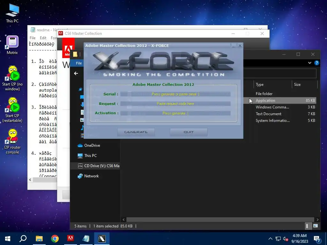
Task: Maximize the File Explorer window
Action: 298,54
